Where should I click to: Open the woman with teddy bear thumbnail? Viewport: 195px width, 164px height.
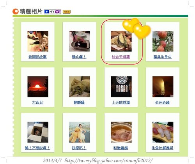pos(80,132)
